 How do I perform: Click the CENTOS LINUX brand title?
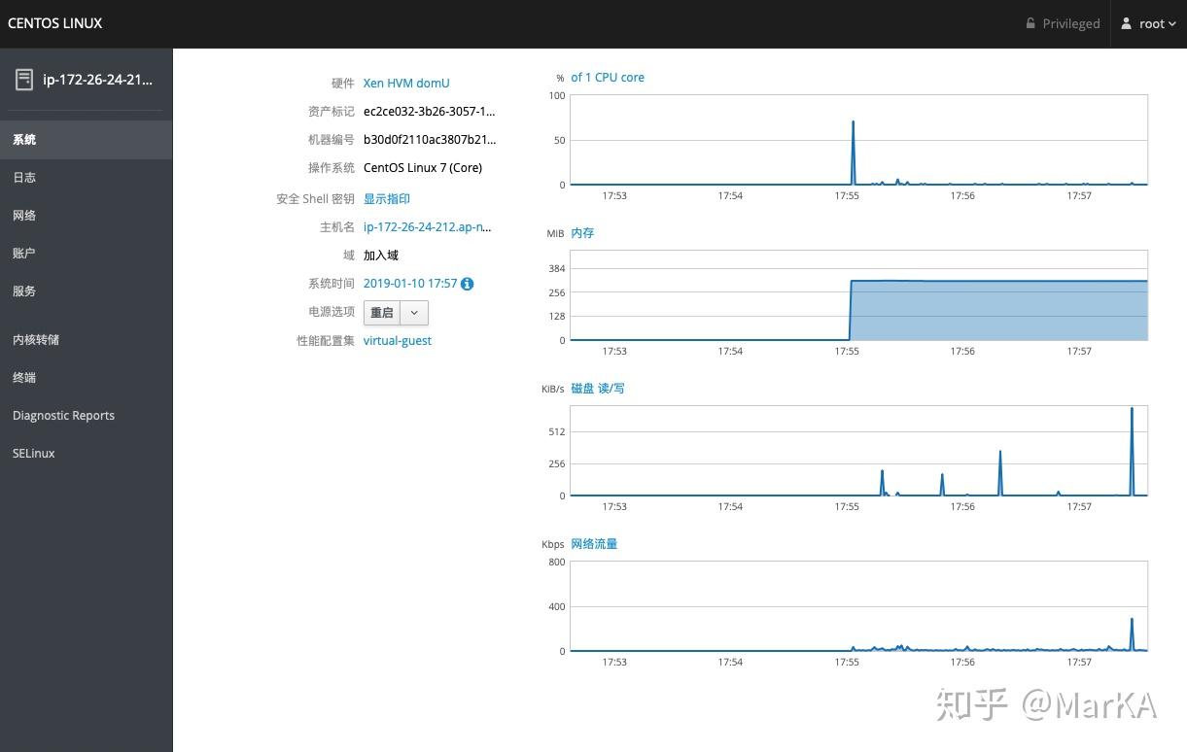pyautogui.click(x=55, y=23)
